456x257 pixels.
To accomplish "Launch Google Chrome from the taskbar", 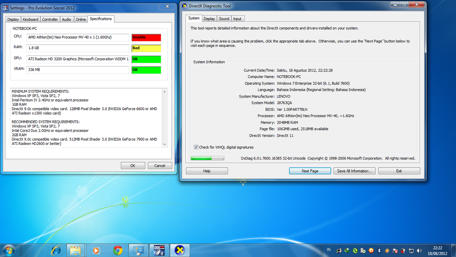I will point(118,250).
